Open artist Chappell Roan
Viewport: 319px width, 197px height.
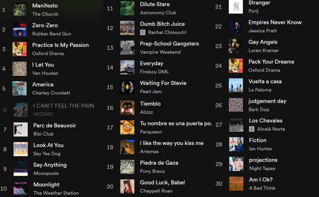[156, 191]
